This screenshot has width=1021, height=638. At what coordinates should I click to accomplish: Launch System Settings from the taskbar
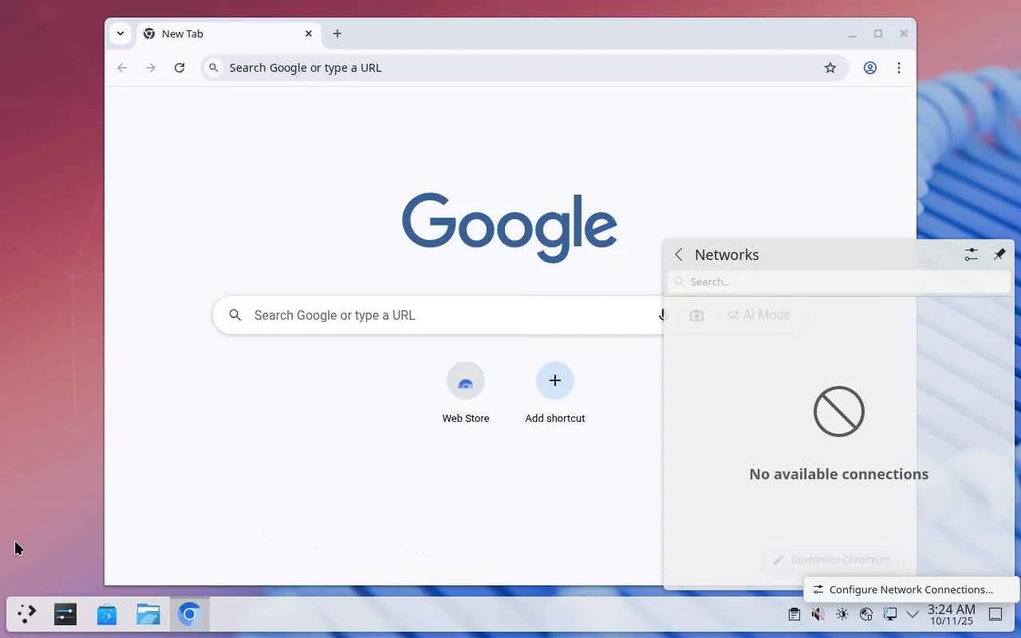[65, 614]
